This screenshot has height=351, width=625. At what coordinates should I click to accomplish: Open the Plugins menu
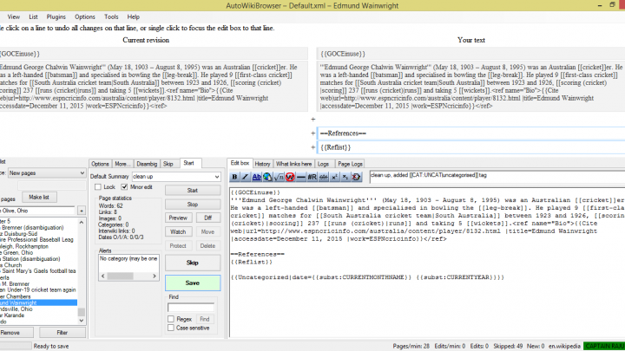tap(57, 16)
